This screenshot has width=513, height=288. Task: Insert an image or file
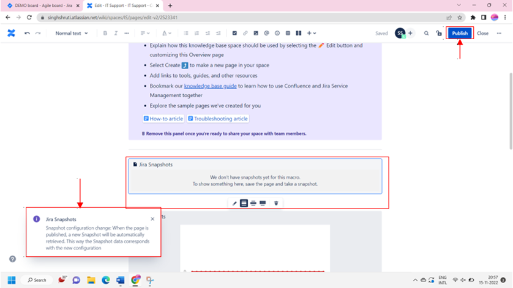[256, 33]
